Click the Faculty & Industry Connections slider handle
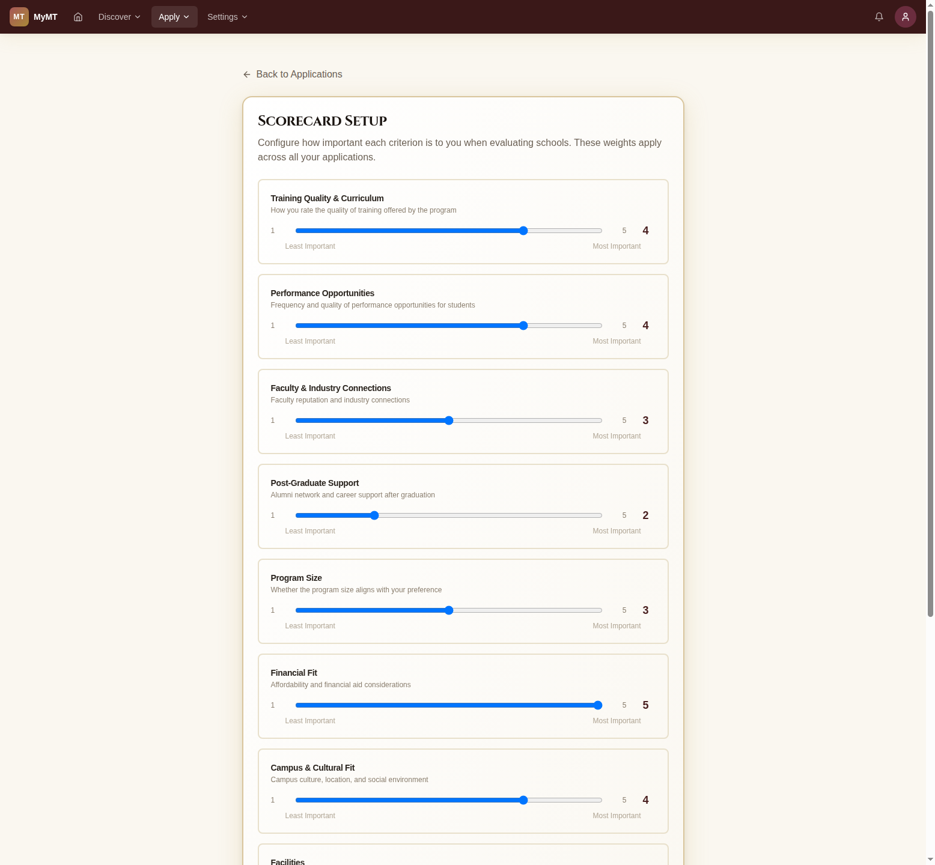The height and width of the screenshot is (865, 935). tap(449, 420)
